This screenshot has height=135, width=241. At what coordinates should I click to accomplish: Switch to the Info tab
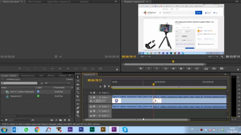pos(41,76)
